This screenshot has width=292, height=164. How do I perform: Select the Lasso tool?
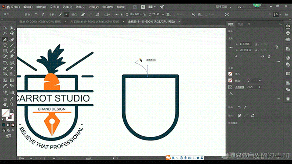click(x=12, y=34)
